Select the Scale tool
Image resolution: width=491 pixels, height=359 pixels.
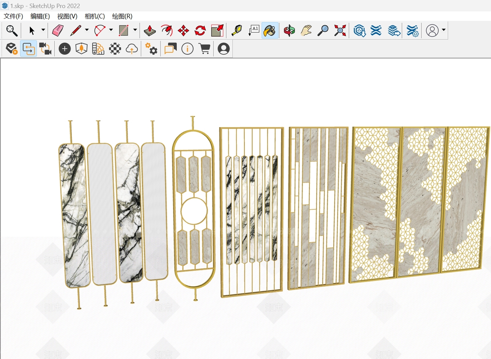[217, 30]
